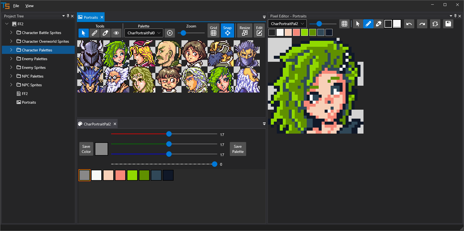
Task: Select the salmon swatch in Pixel Editor palette
Action: 296,32
